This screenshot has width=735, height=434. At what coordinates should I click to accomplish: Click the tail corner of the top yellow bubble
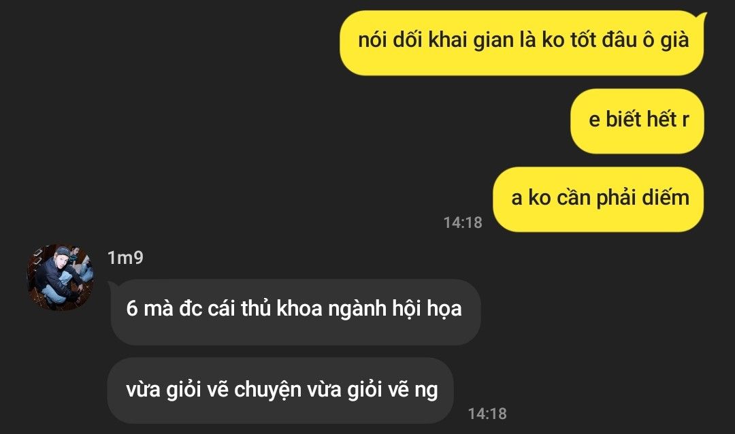click(x=702, y=18)
